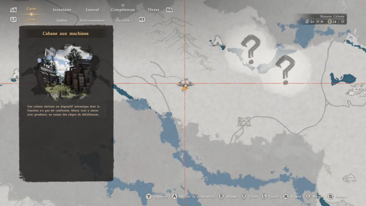Filter map by Factions
The image size is (366, 206).
[123, 20]
